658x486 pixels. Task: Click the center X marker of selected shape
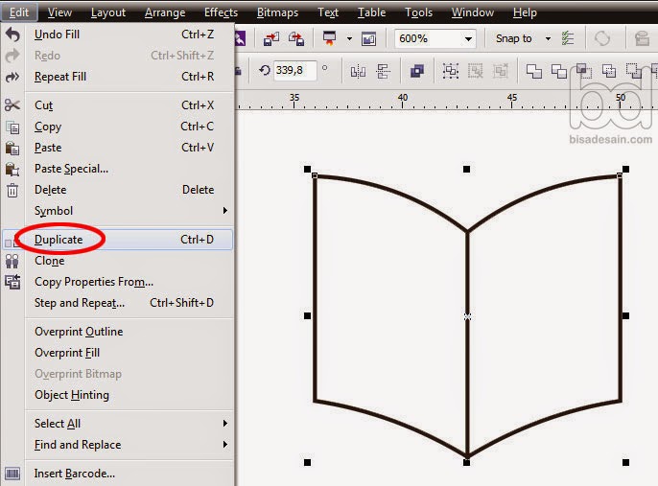coord(467,316)
